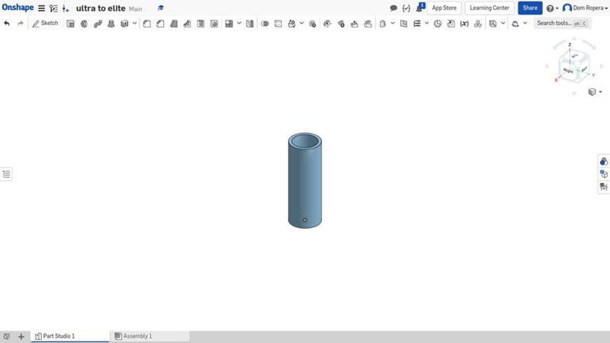The width and height of the screenshot is (610, 343).
Task: Open the main hamburger menu
Action: click(41, 8)
